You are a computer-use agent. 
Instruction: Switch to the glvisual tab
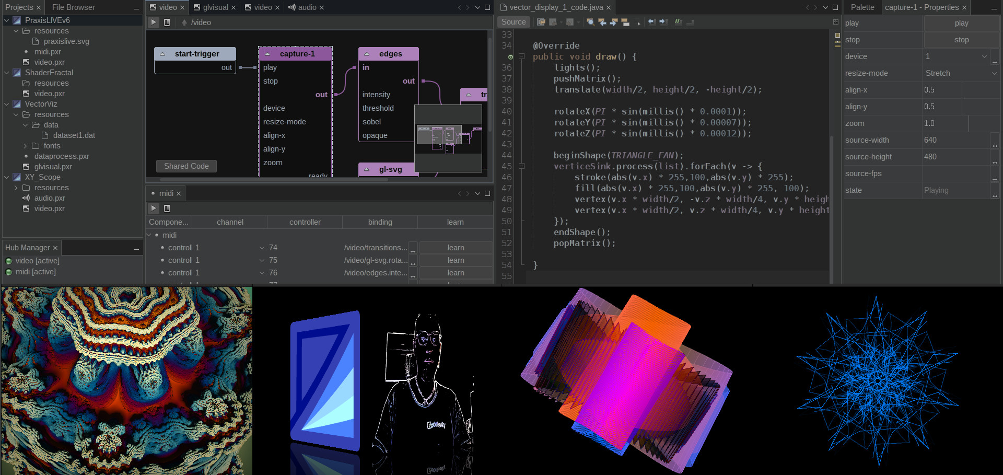point(215,7)
